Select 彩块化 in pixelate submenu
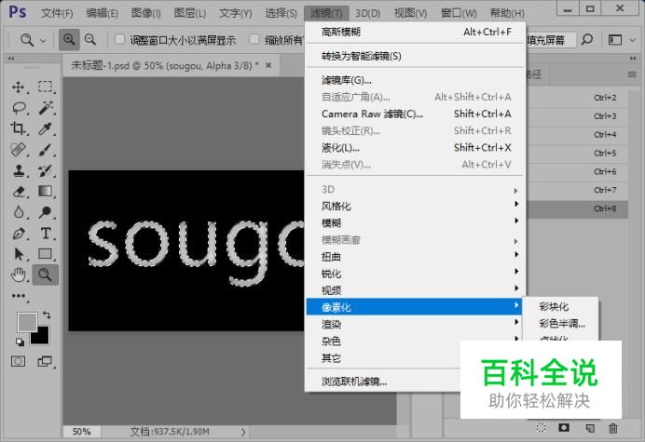The height and width of the screenshot is (442, 645). [x=560, y=306]
